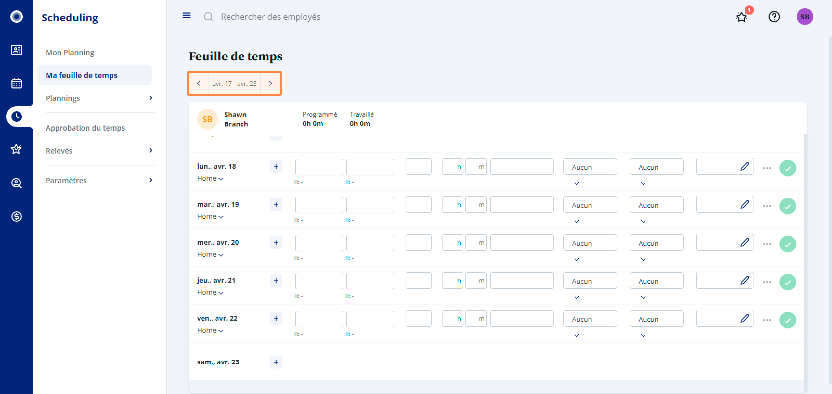Viewport: 832px width, 394px height.
Task: Click the Rechercher des employés search field
Action: (270, 16)
